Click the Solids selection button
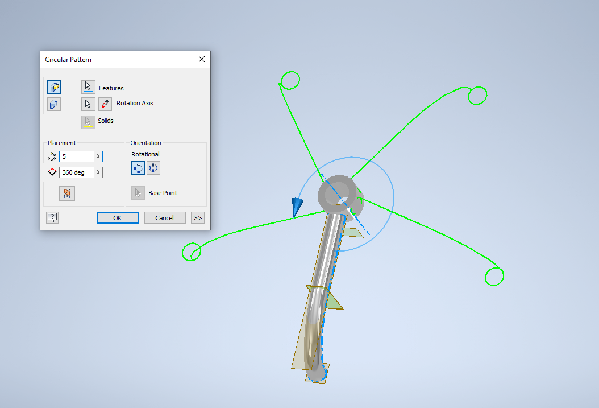599x408 pixels. pos(88,121)
